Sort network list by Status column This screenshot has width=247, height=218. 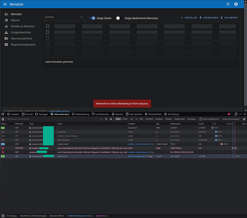tap(7, 124)
